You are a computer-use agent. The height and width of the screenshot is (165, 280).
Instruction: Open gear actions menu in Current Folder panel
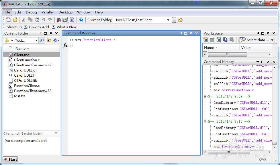coord(56,40)
